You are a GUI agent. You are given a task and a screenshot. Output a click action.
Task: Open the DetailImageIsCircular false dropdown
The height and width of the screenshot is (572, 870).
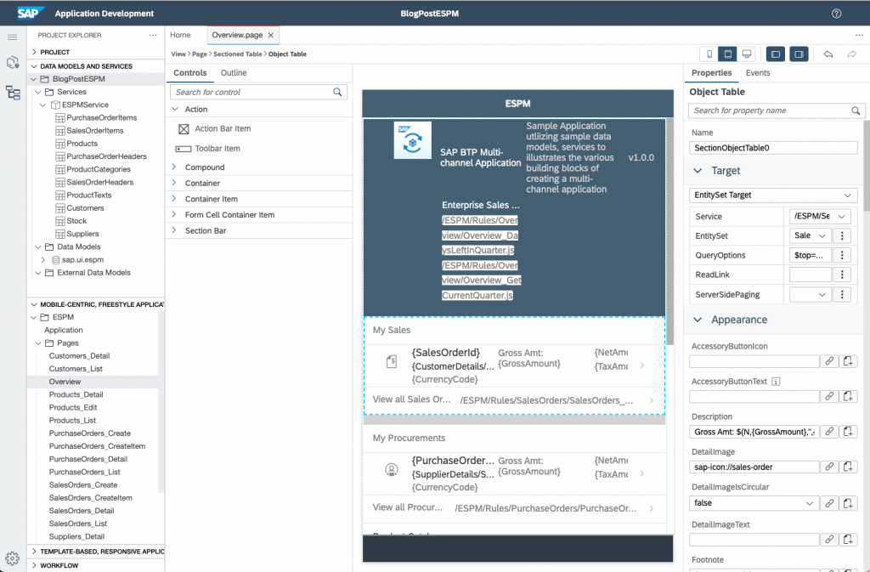[x=754, y=503]
